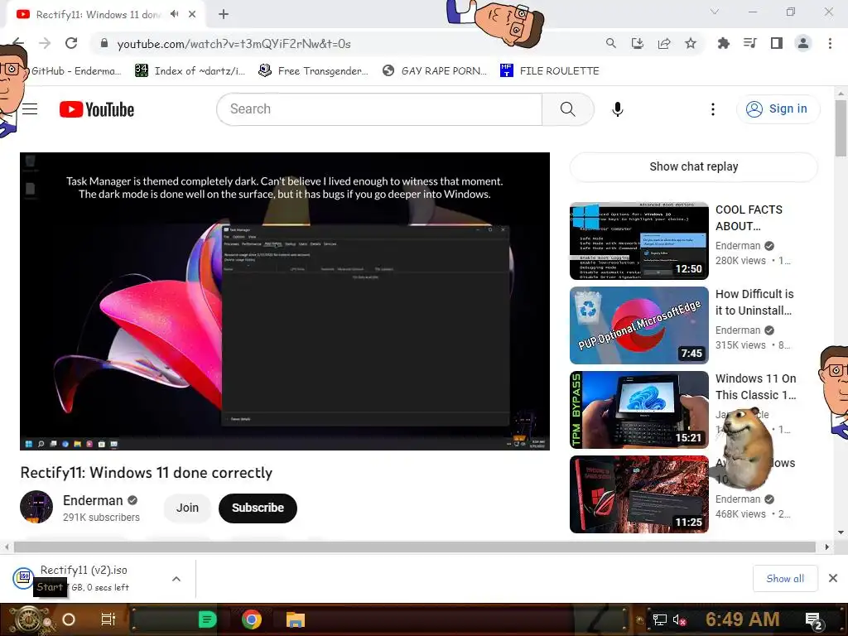Open the Enderman channel name link
848x636 pixels.
click(93, 500)
